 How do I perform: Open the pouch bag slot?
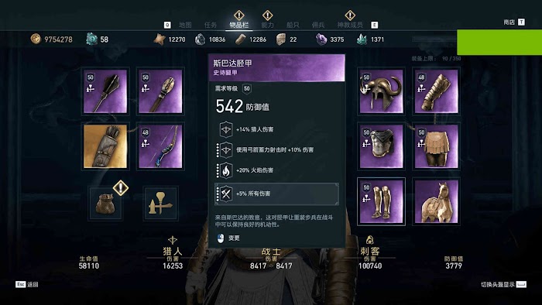point(105,204)
